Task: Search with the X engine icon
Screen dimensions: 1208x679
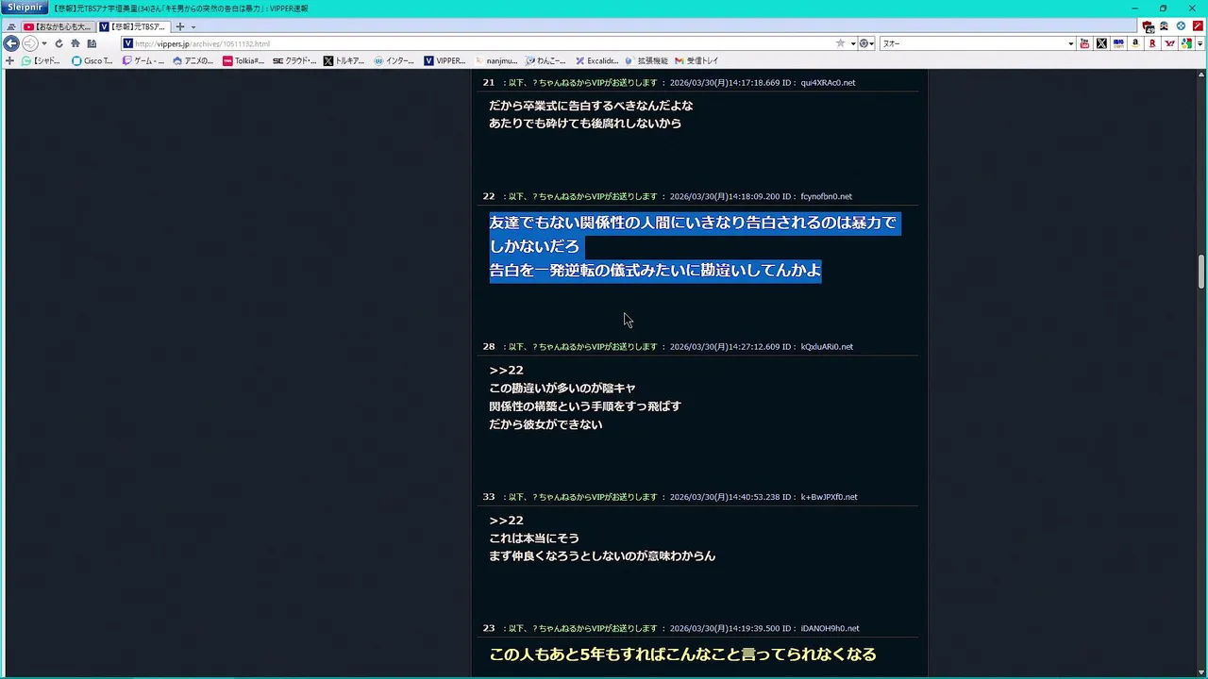Action: pos(1101,43)
